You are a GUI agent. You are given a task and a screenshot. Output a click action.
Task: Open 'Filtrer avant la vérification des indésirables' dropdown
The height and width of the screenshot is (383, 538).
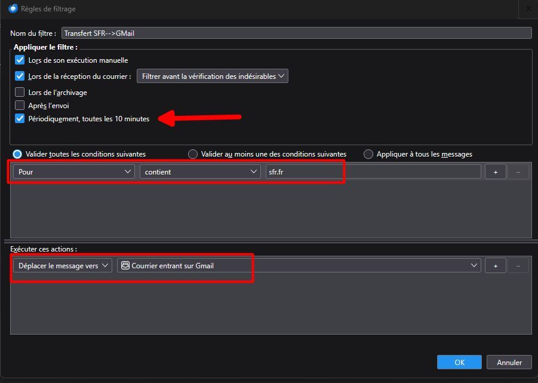pos(213,76)
